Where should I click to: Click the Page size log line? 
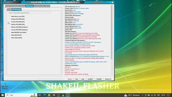(x=70, y=71)
